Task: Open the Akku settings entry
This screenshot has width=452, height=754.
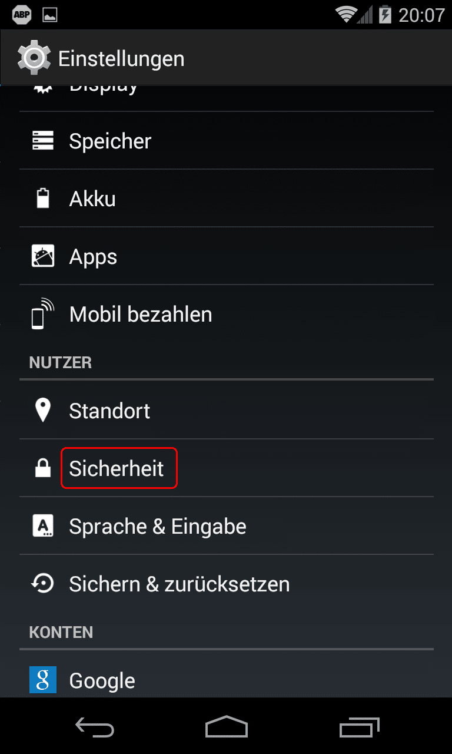Action: 227,199
